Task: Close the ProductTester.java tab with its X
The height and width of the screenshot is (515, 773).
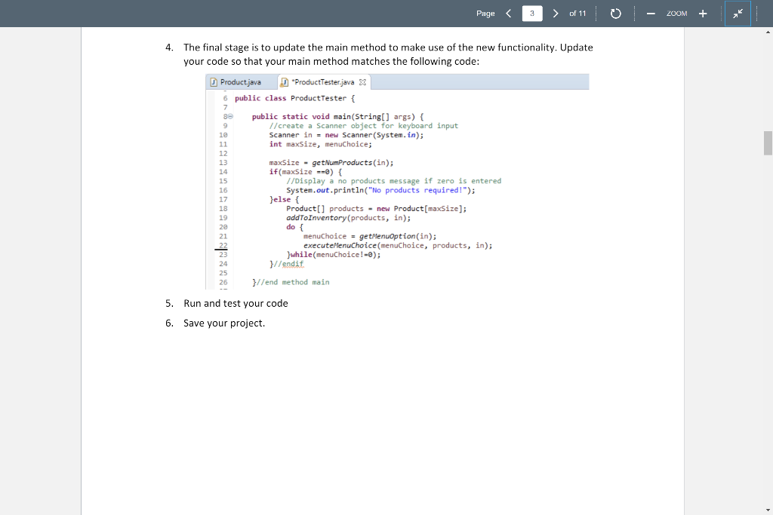Action: tap(362, 81)
